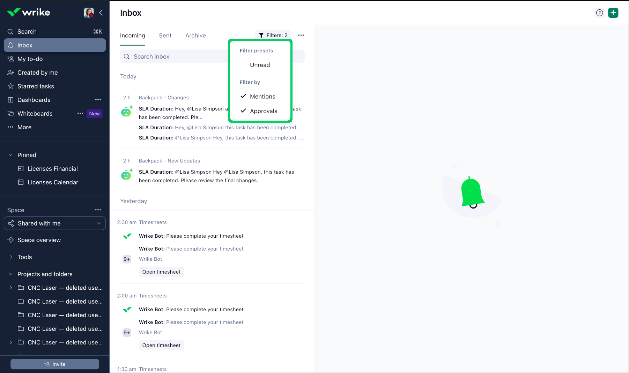Click the Backpack - New Updates bot avatar

126,174
